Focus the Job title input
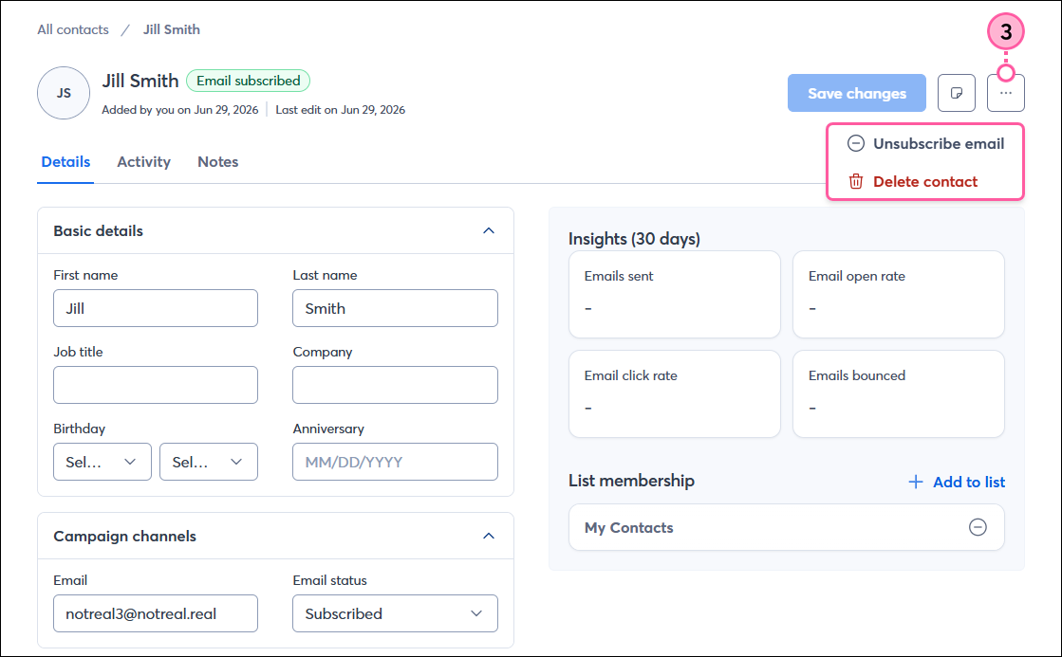The image size is (1062, 657). 155,385
